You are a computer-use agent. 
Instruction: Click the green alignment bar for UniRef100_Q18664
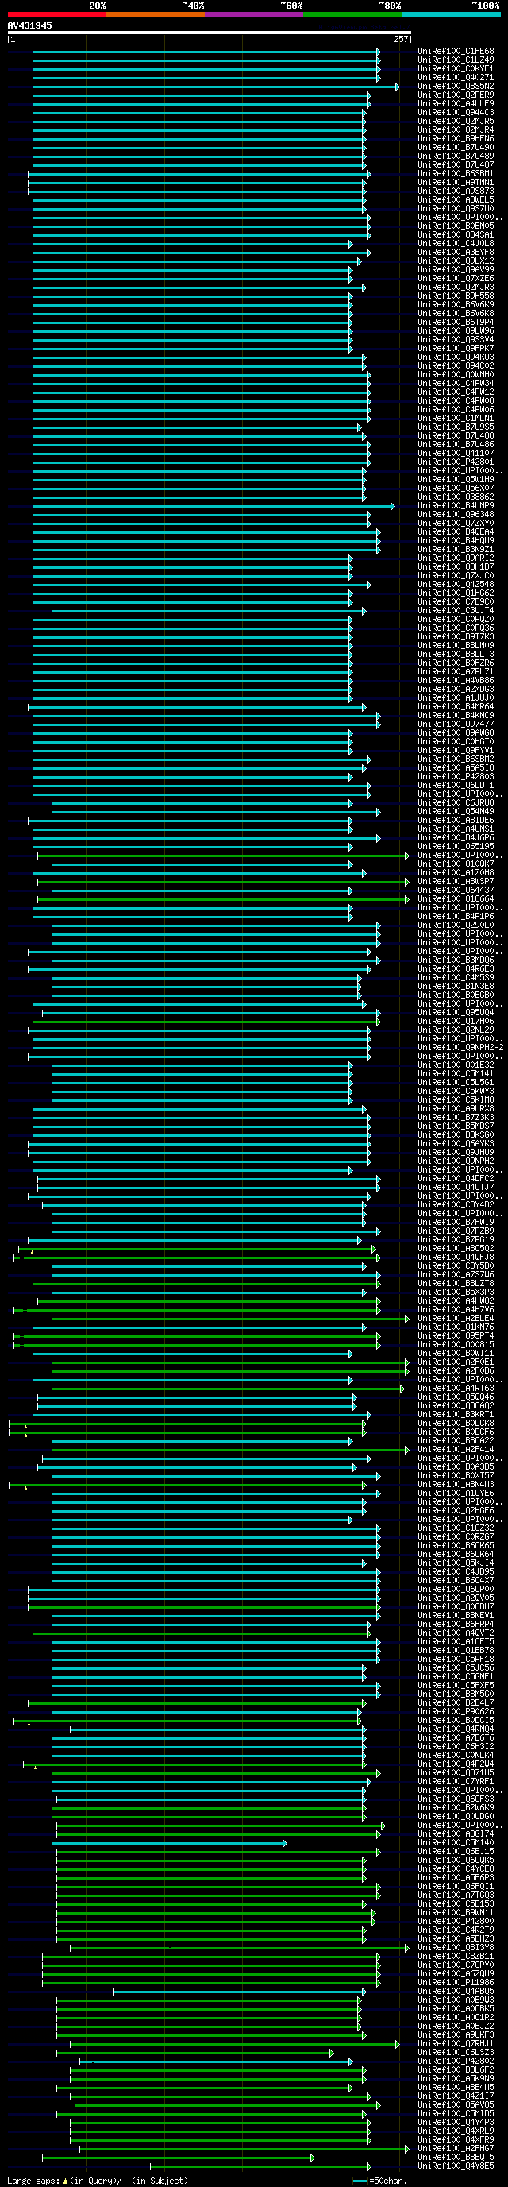click(223, 899)
